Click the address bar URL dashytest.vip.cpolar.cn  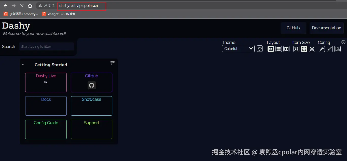[x=79, y=6]
